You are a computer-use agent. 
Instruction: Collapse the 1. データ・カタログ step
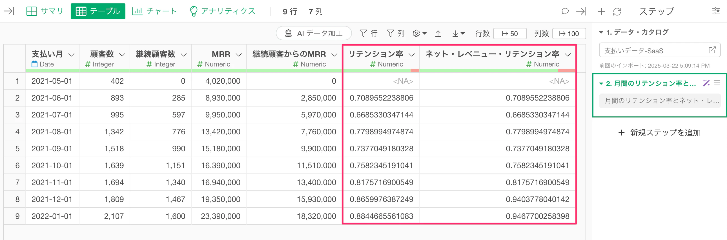coord(601,32)
